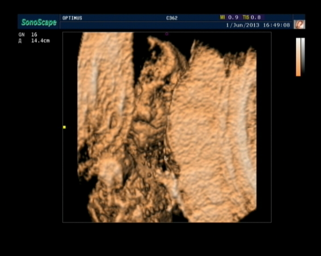Viewport: 321px width, 256px height.
Task: Click the center of the 3D ultrasound render
Action: pyautogui.click(x=167, y=127)
